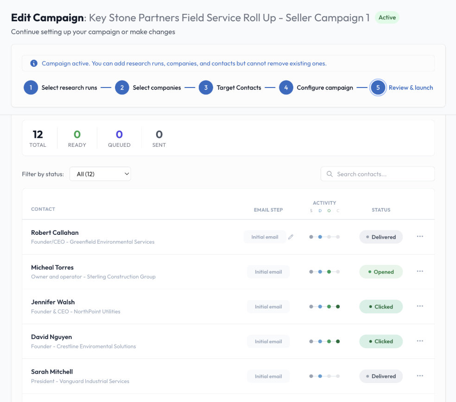This screenshot has width=456, height=402.
Task: Click step 4 circle for Configure campaign
Action: click(x=286, y=88)
